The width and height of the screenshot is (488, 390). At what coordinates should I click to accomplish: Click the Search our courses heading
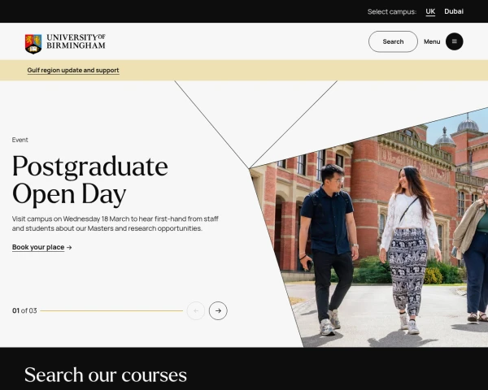[x=106, y=375]
